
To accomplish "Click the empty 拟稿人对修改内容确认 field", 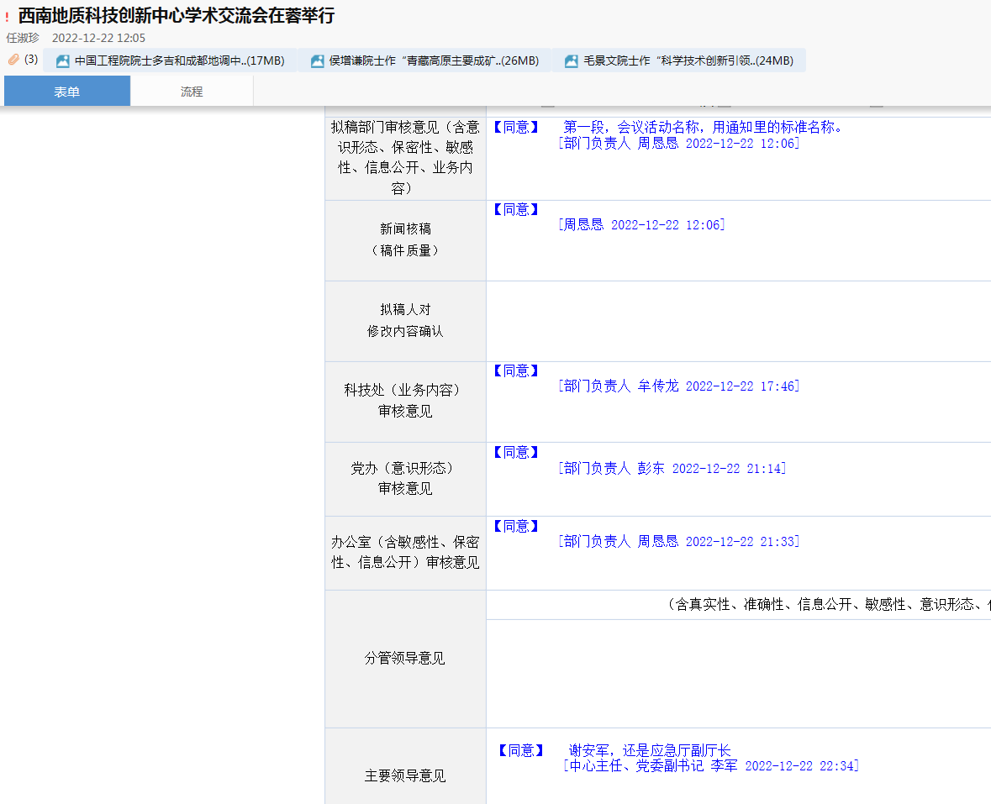I will click(x=738, y=321).
